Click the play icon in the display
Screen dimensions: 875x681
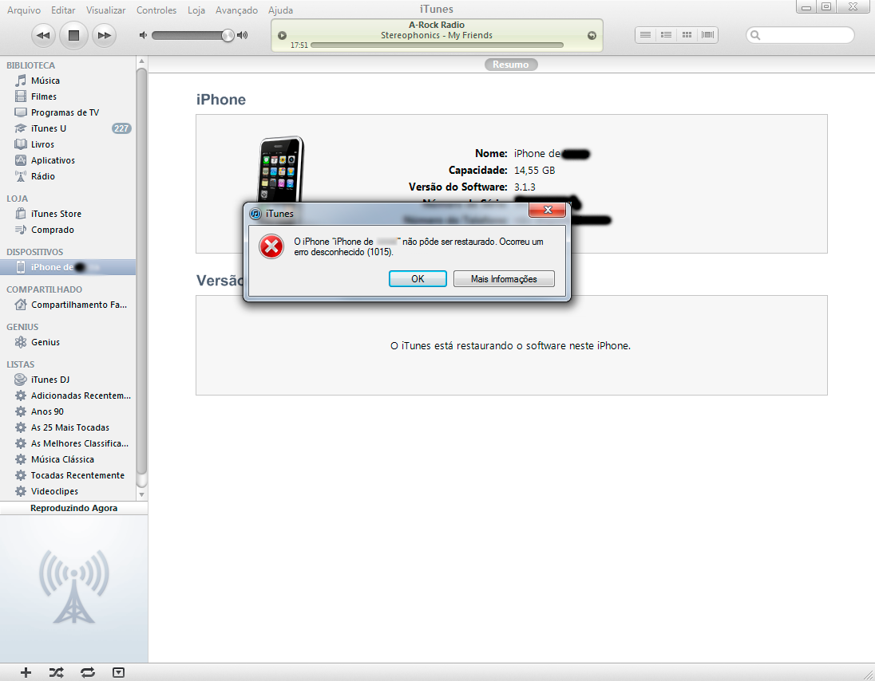click(x=283, y=36)
